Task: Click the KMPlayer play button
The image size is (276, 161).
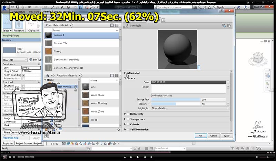Action: pyautogui.click(x=138, y=157)
